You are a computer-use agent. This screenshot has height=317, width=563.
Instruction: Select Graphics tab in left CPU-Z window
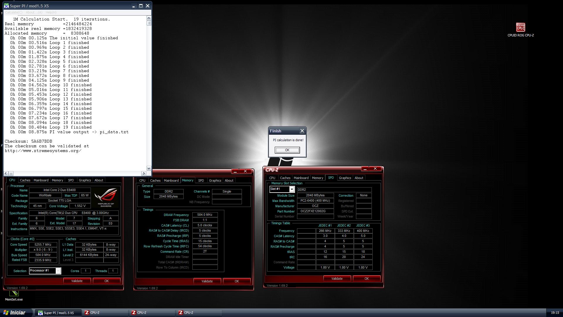85,180
